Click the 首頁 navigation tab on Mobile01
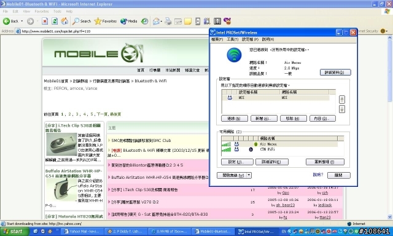The width and height of the screenshot is (393, 236). click(141, 70)
